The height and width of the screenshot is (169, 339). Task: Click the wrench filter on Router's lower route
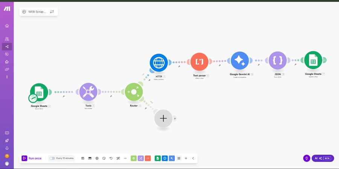[146, 108]
